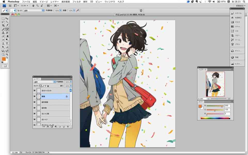Enter Quick Mask mode from toolbox

[x=5, y=66]
